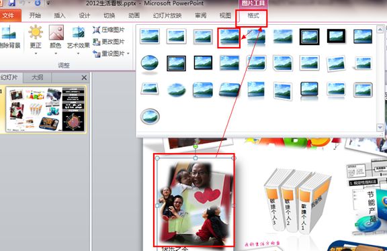
Task: Select slide 1 thumbnail in pane
Action: [x=46, y=109]
